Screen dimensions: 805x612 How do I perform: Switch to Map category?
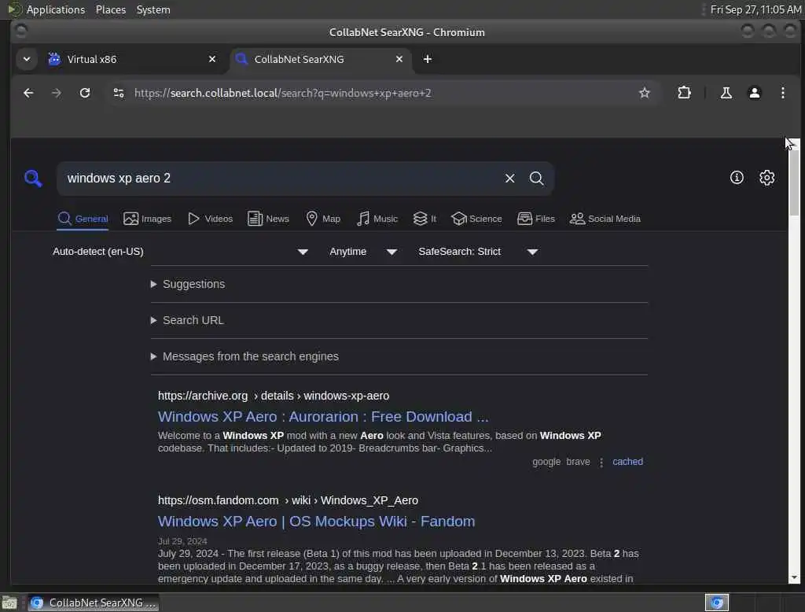(x=323, y=219)
